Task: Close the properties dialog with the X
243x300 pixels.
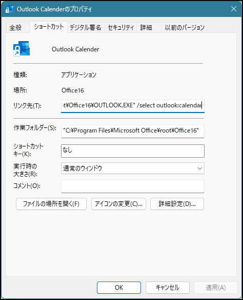Action: click(x=234, y=9)
